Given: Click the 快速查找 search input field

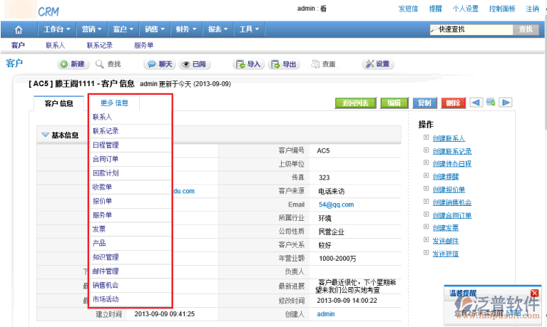Looking at the screenshot, I should pyautogui.click(x=471, y=29).
